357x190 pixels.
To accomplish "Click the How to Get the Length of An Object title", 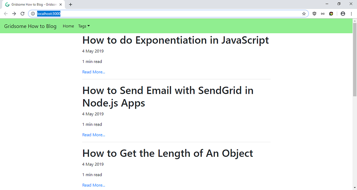I will pyautogui.click(x=167, y=153).
